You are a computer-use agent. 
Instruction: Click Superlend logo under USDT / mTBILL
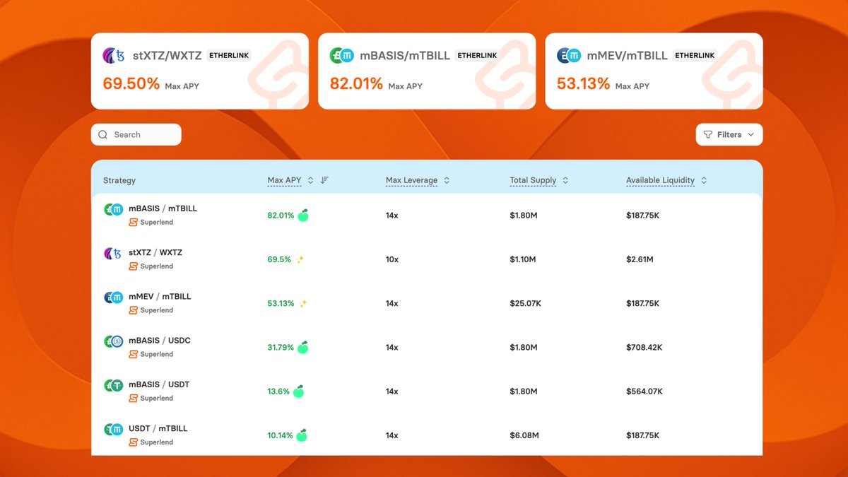pyautogui.click(x=133, y=442)
